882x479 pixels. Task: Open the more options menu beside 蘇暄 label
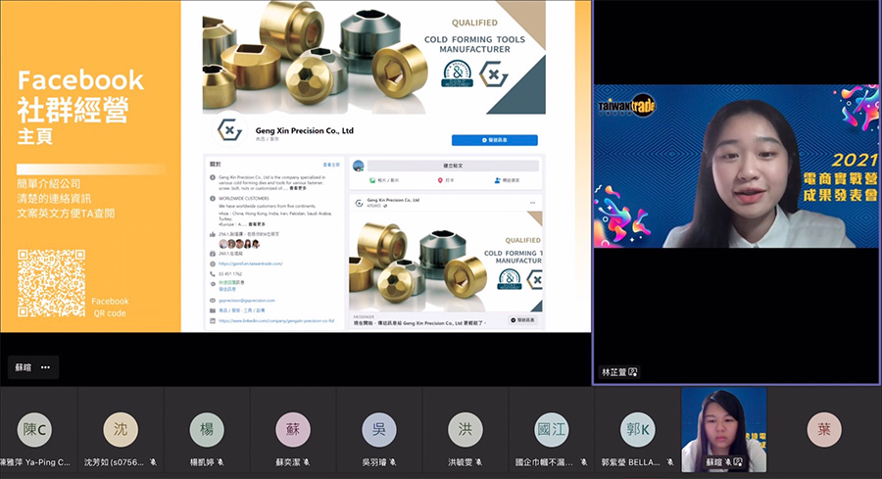(x=45, y=367)
